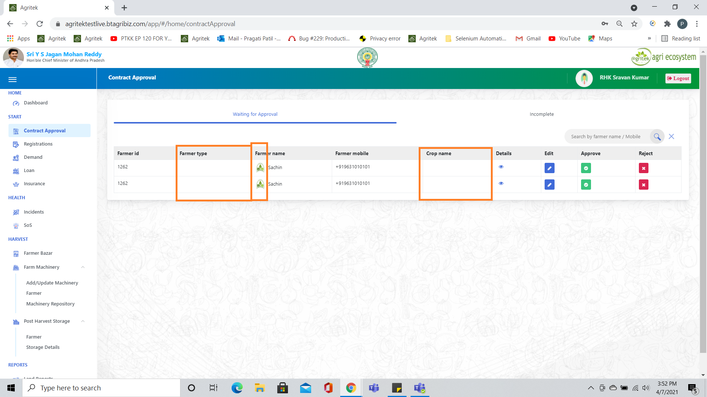The image size is (707, 397).
Task: Click RHK Sravan Kumar profile avatar
Action: 584,78
